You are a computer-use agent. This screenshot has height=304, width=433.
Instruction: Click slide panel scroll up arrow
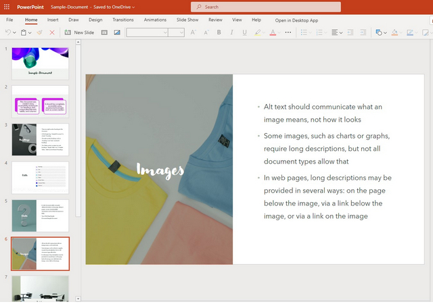click(x=78, y=42)
